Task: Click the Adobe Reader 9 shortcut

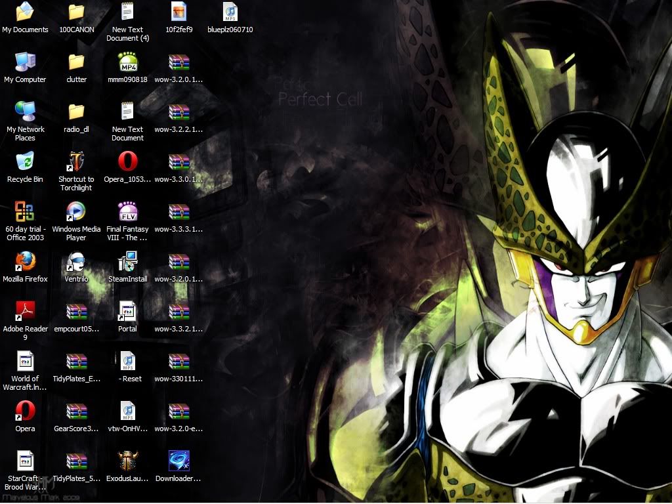Action: pos(25,311)
